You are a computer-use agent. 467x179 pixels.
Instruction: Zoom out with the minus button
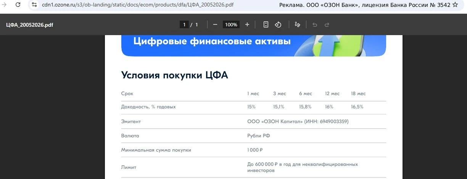(x=215, y=24)
